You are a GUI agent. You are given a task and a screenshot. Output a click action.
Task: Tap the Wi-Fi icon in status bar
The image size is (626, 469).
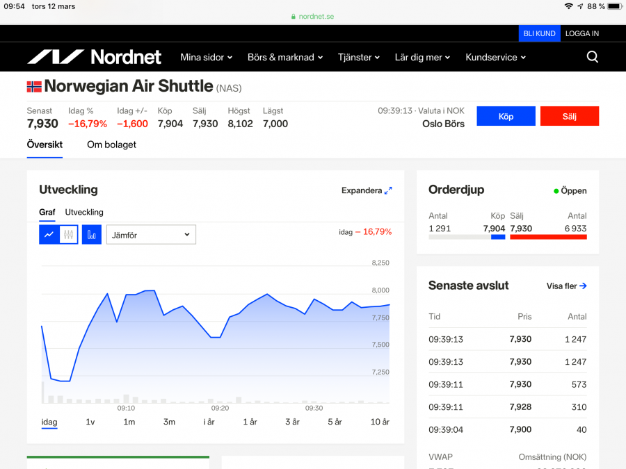pyautogui.click(x=568, y=6)
